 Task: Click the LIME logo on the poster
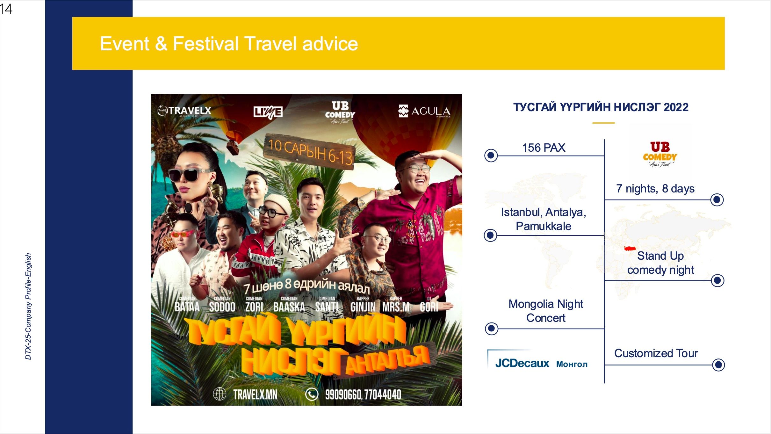(x=268, y=112)
